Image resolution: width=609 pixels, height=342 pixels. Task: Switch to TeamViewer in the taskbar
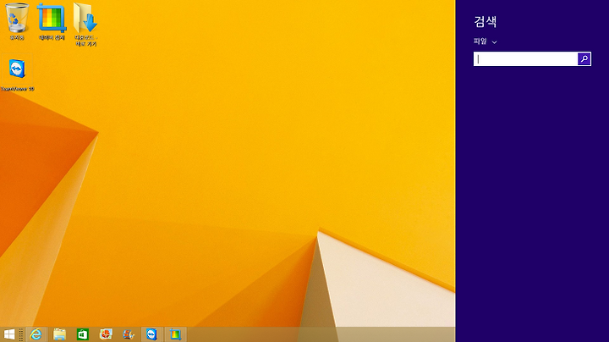[152, 334]
